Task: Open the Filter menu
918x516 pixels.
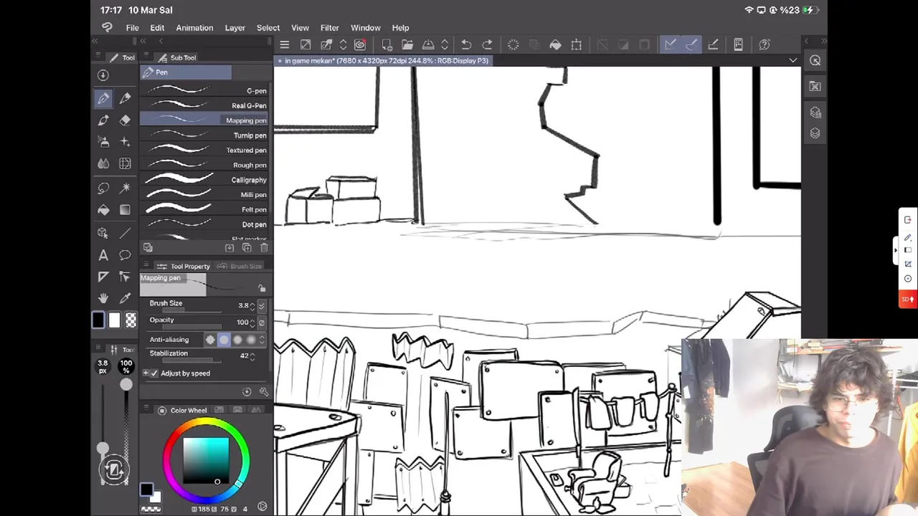Action: (330, 28)
